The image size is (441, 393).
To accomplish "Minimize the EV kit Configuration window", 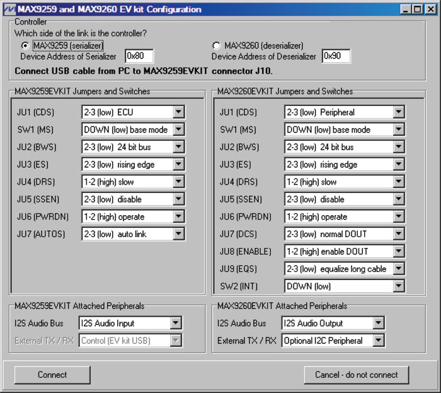I will tap(405, 9).
